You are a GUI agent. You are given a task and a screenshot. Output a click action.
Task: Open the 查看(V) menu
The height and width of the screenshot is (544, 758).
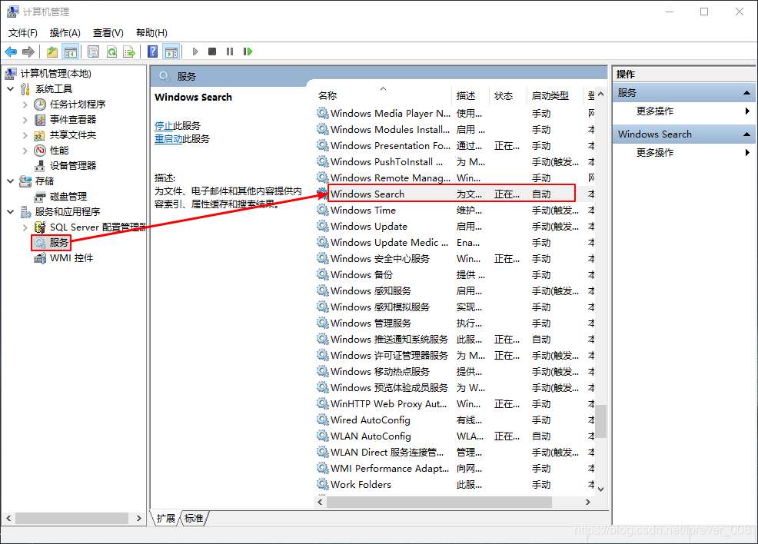pyautogui.click(x=108, y=33)
